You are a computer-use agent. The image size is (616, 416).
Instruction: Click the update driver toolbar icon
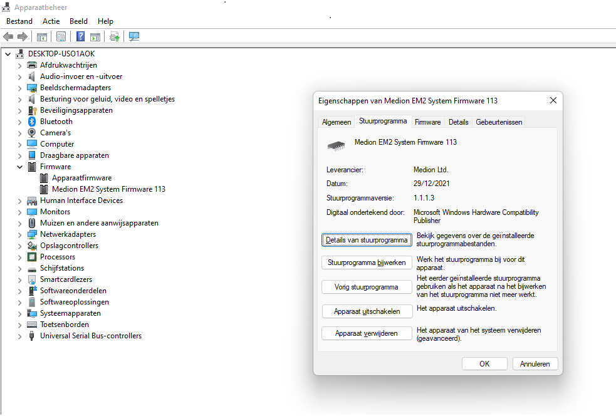(x=115, y=37)
